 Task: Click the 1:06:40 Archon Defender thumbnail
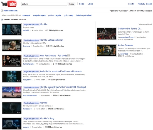tap(107, 50)
